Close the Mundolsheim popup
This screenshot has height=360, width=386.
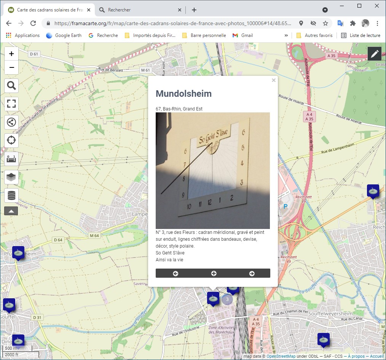273,80
